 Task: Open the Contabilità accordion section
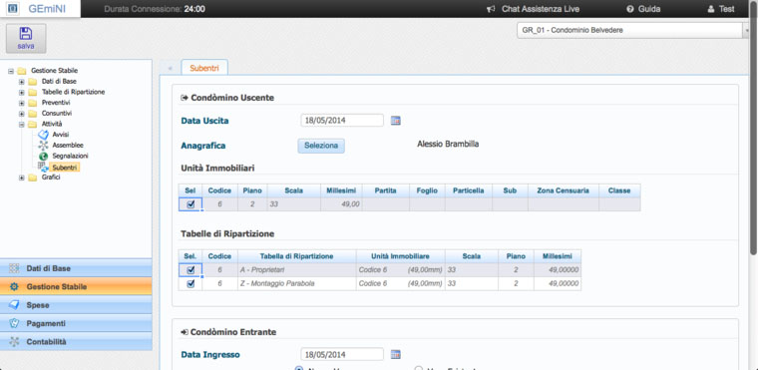tap(76, 341)
